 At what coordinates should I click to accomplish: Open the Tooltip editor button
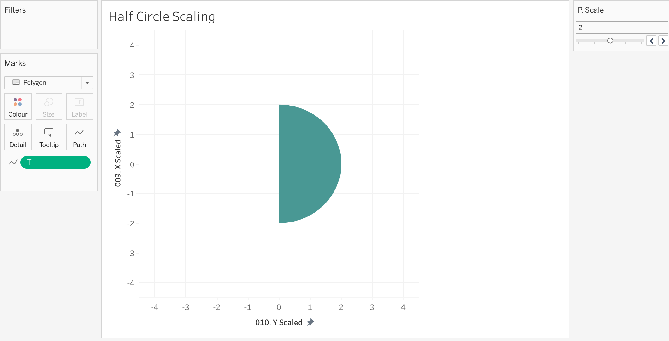[49, 137]
